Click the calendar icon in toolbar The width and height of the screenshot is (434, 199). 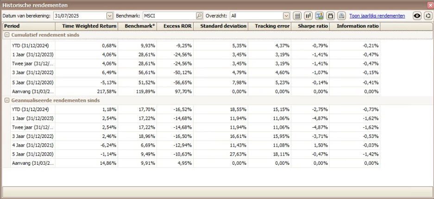pyautogui.click(x=331, y=16)
